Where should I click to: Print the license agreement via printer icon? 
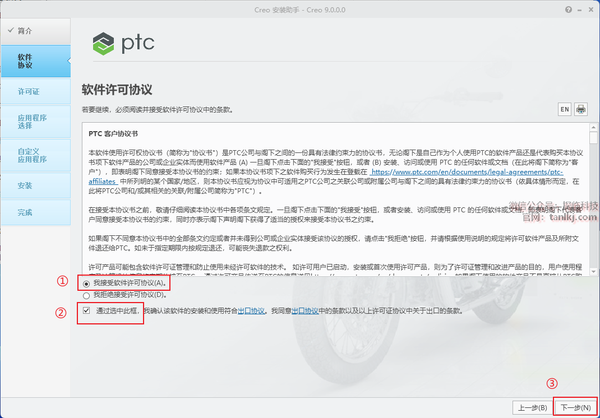click(580, 109)
